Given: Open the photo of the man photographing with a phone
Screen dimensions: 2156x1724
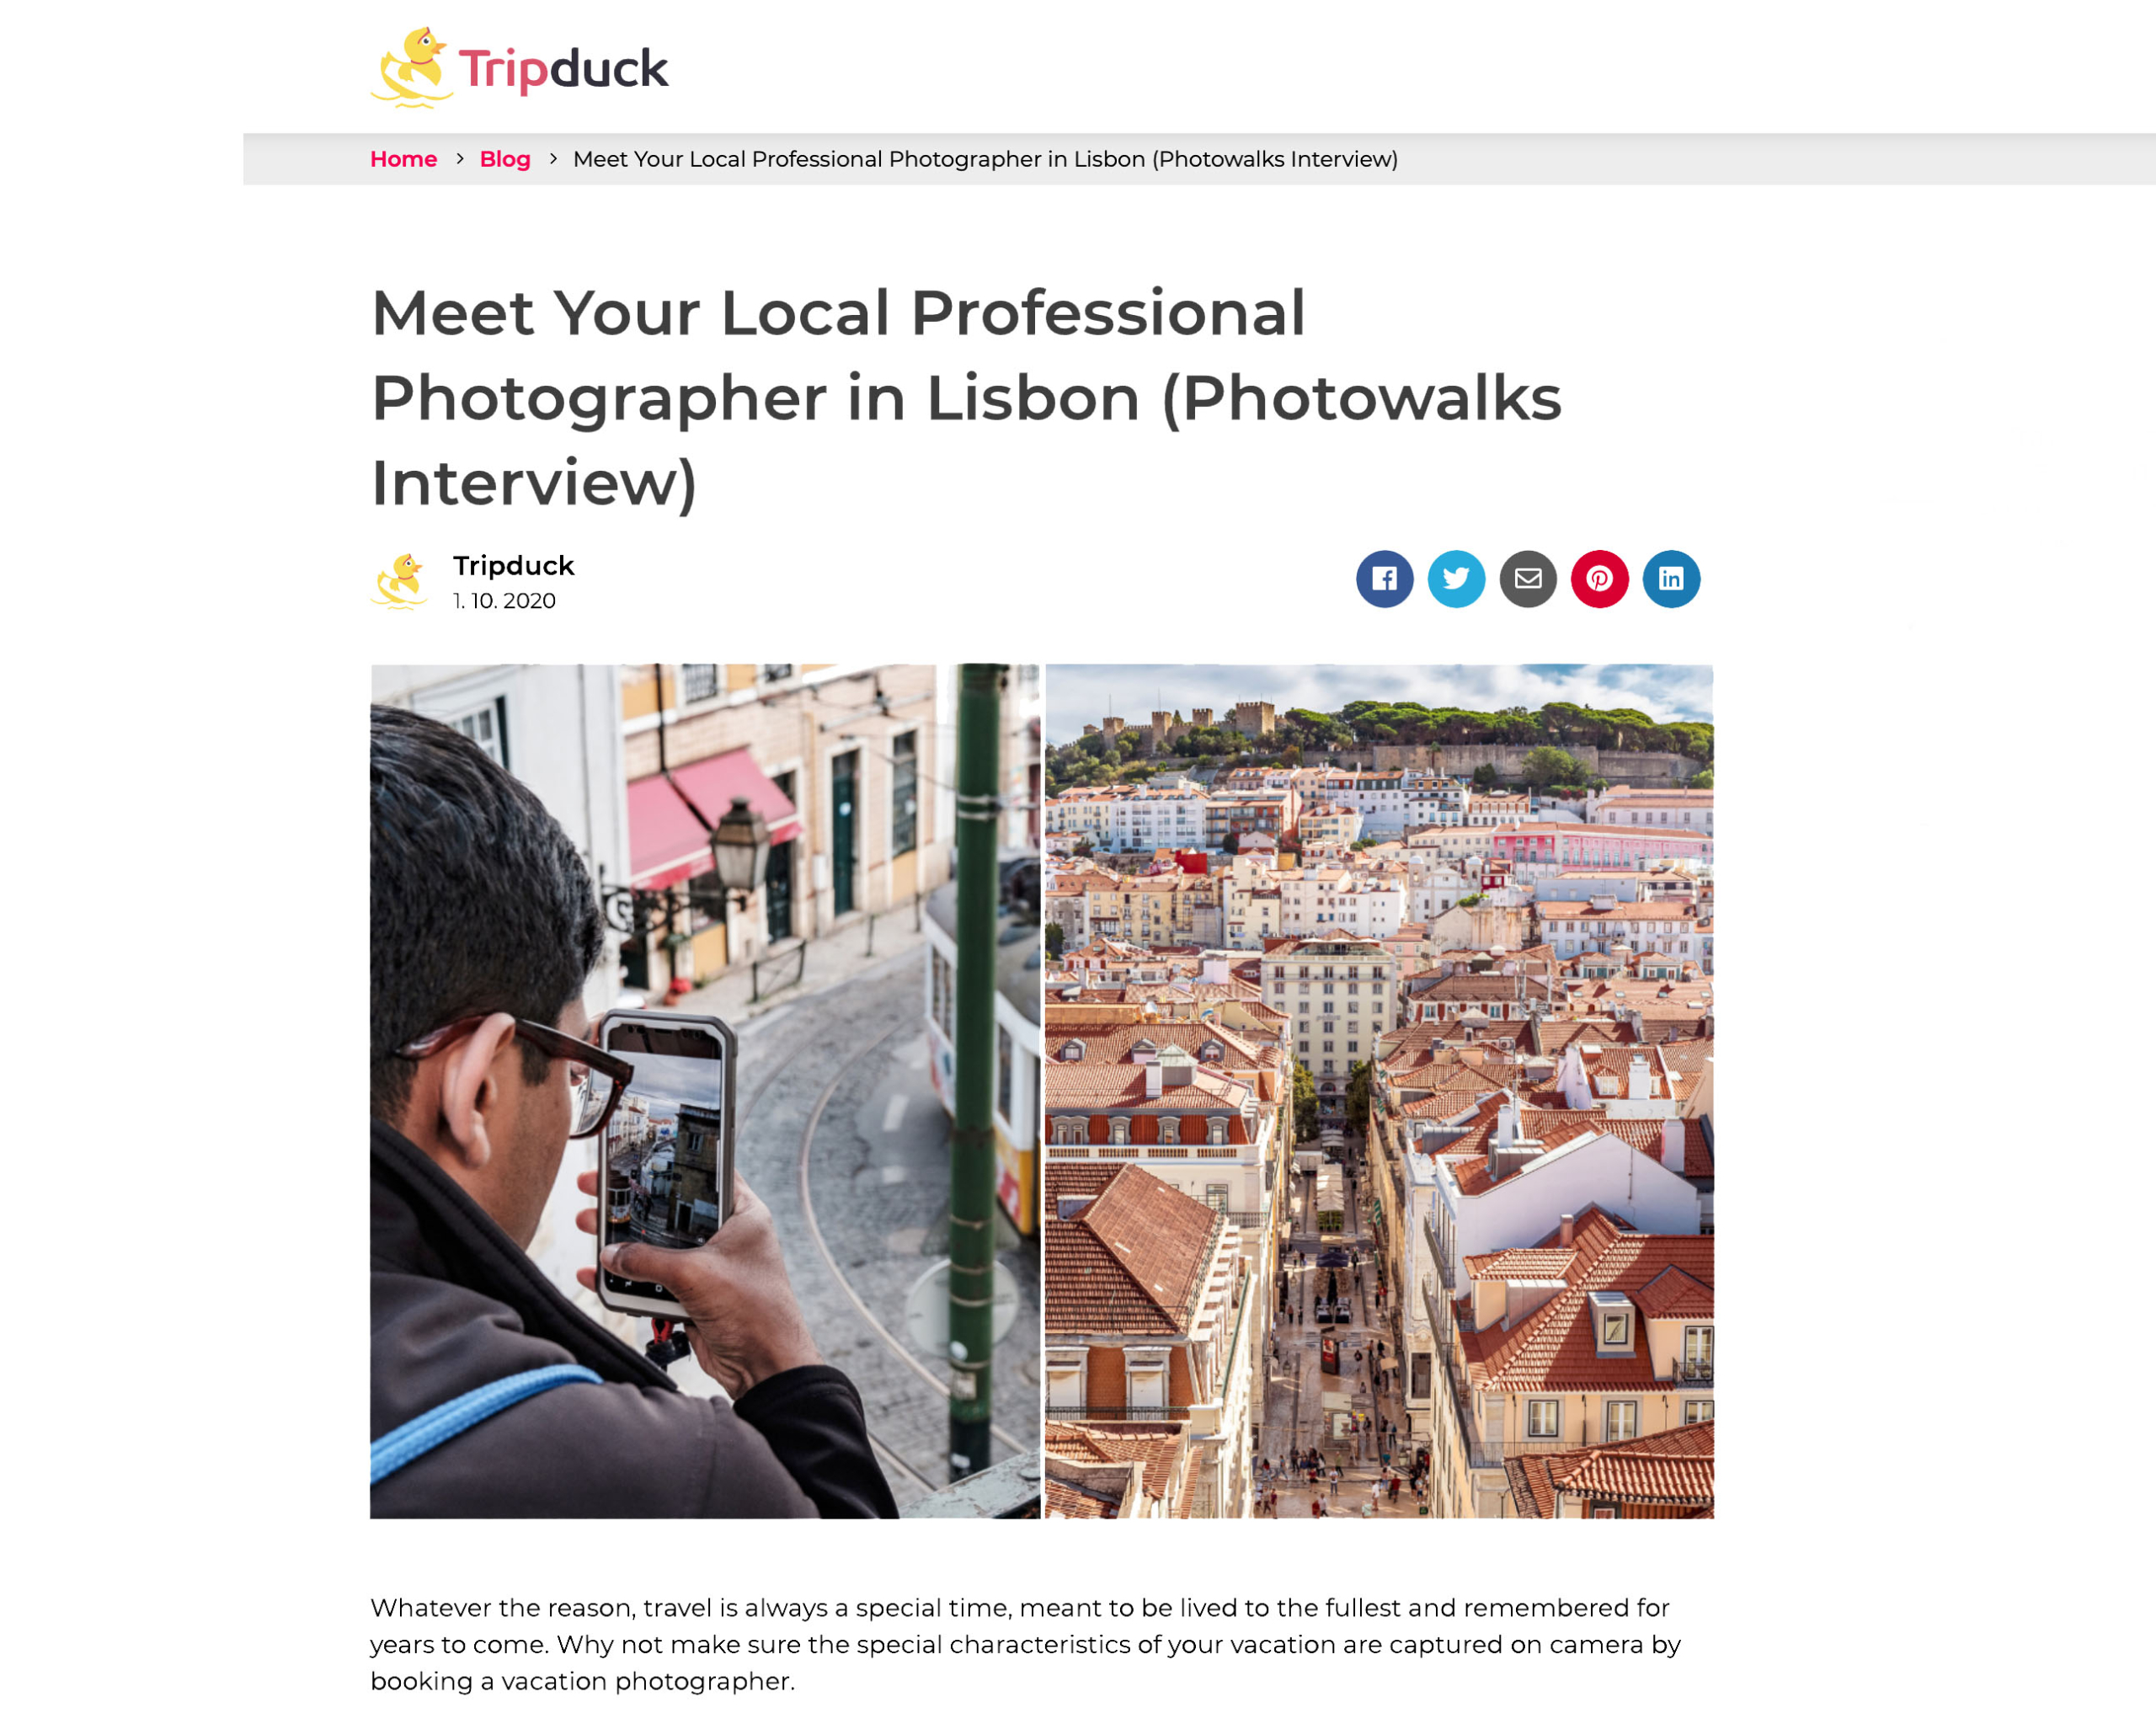Looking at the screenshot, I should (x=705, y=1091).
